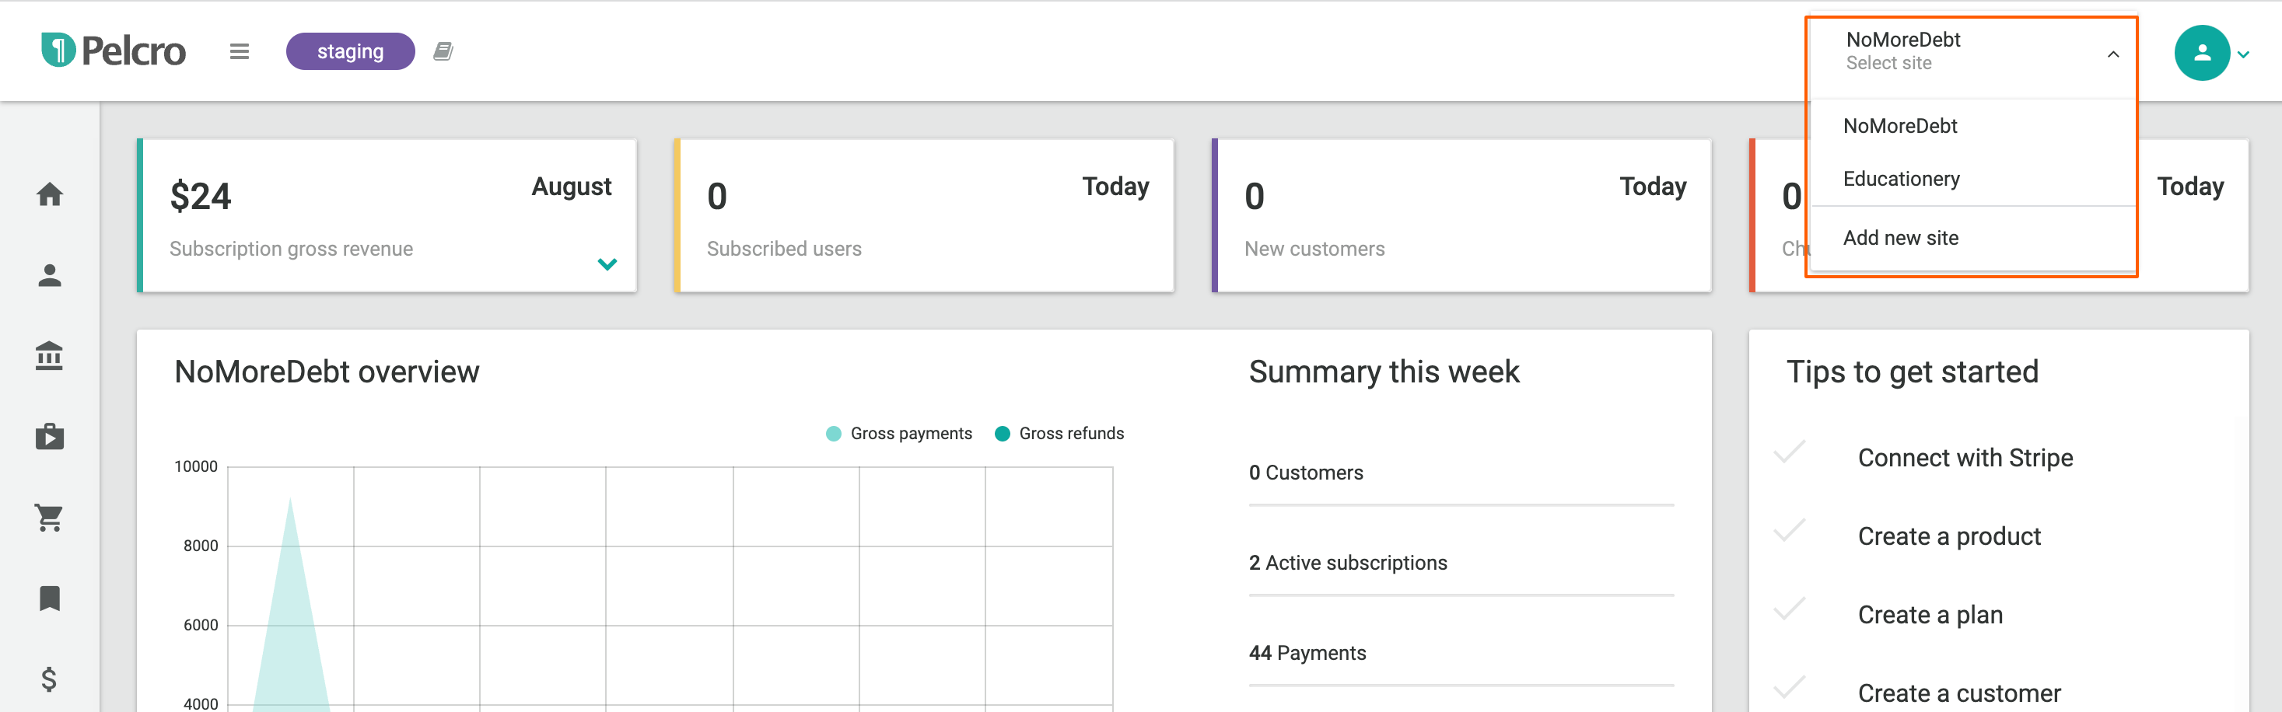Toggle Gross payments legend item

coord(898,433)
